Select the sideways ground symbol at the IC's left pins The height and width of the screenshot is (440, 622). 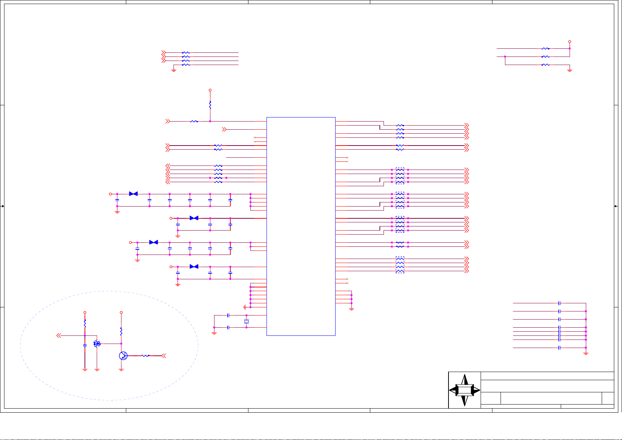coord(245,307)
